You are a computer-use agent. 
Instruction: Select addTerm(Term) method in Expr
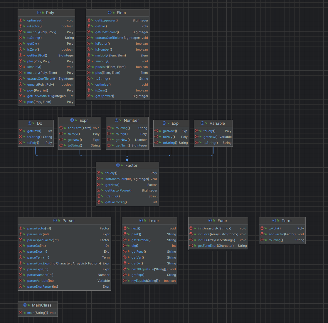pyautogui.click(x=80, y=128)
